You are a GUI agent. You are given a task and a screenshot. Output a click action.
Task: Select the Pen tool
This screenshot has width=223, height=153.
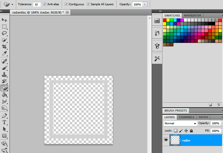click(x=4, y=116)
